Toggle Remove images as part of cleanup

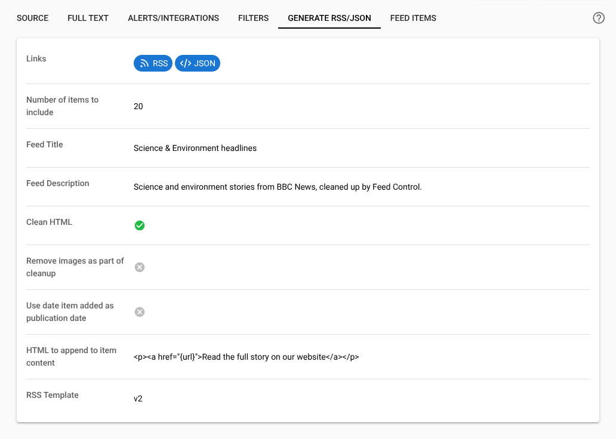point(140,267)
